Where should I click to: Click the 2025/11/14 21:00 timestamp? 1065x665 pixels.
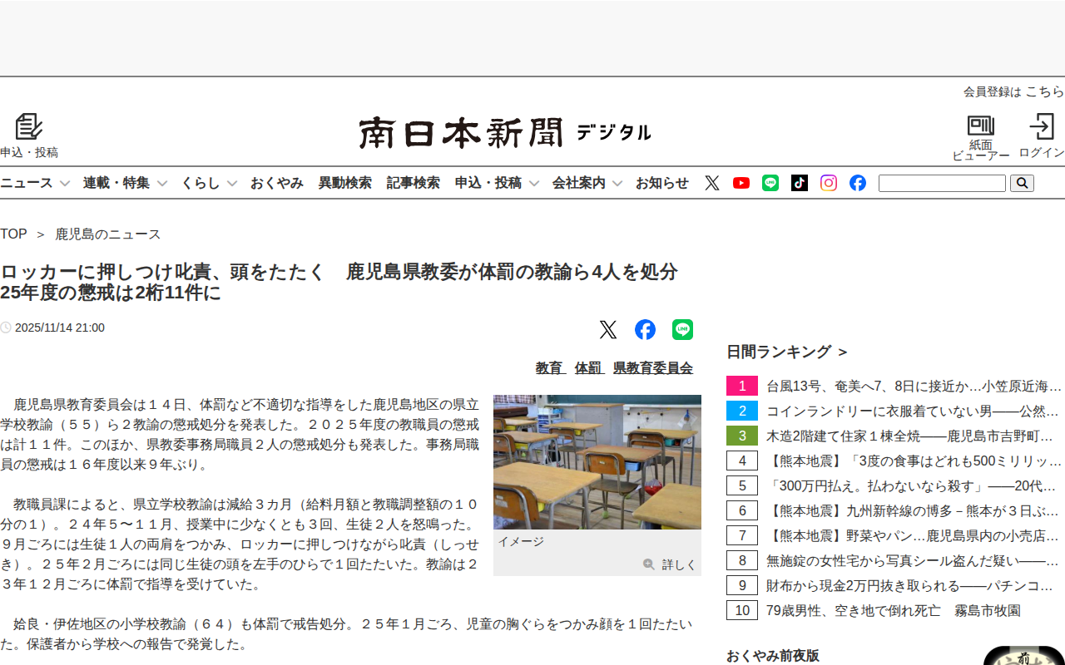[60, 328]
